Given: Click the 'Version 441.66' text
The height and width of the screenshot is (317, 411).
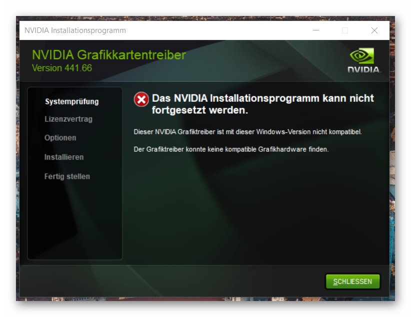Looking at the screenshot, I should 62,68.
